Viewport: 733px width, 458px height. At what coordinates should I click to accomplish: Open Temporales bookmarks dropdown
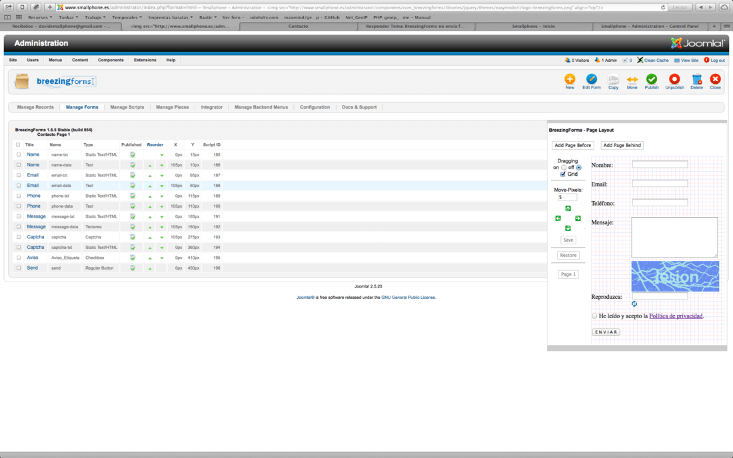click(127, 17)
